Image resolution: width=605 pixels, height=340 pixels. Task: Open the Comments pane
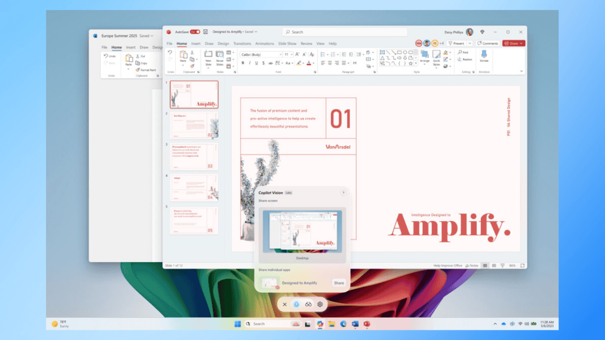[487, 44]
